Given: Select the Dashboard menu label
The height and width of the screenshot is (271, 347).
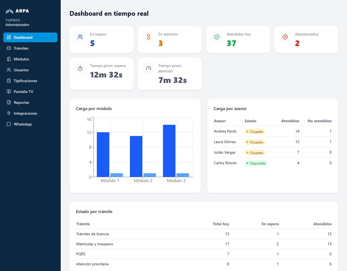Looking at the screenshot, I should pyautogui.click(x=23, y=37).
